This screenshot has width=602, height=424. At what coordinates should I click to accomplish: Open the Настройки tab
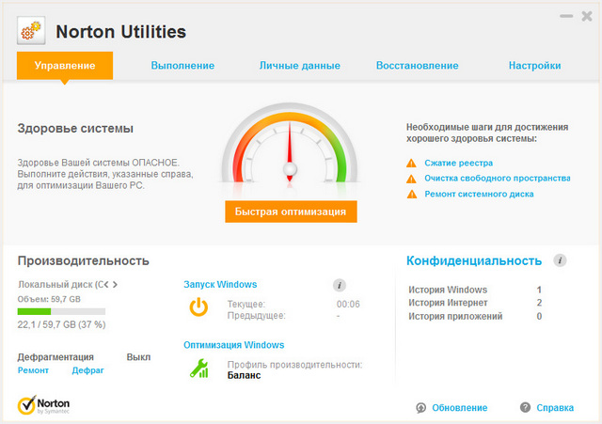534,66
